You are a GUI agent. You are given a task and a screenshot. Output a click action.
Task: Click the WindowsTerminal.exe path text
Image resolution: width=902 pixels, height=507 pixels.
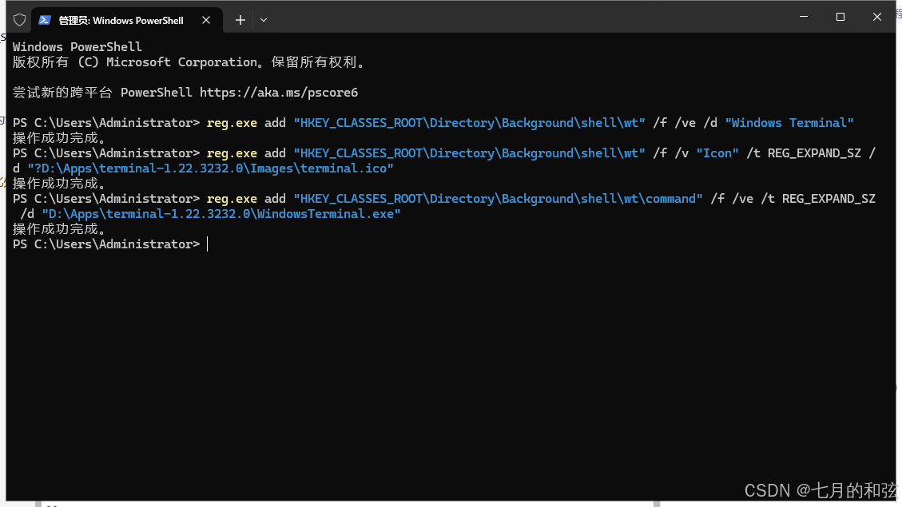click(x=221, y=214)
